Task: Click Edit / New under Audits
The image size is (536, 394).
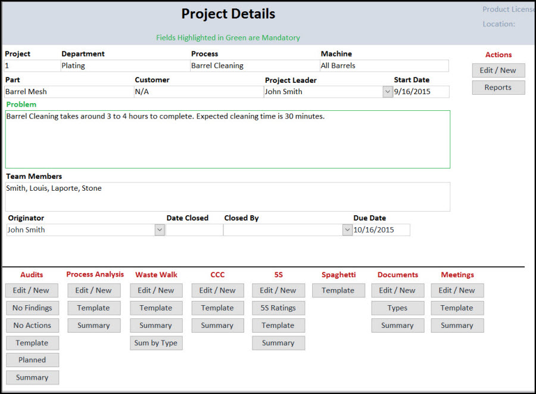Action: click(32, 290)
